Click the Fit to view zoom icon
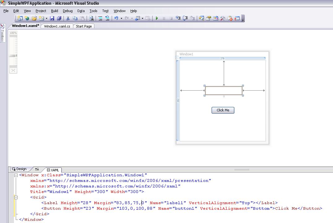The image size is (333, 223). tap(13, 71)
